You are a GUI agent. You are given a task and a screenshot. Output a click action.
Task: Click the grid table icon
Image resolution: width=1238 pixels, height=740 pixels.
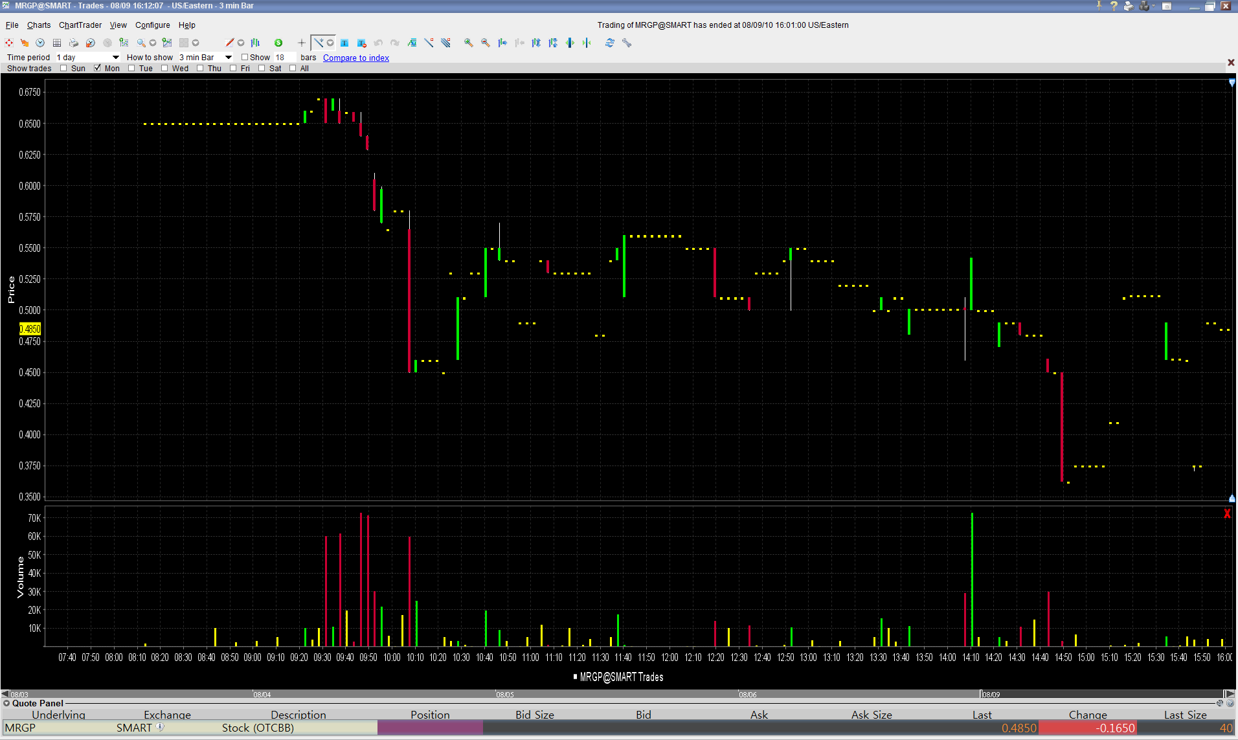coord(57,43)
